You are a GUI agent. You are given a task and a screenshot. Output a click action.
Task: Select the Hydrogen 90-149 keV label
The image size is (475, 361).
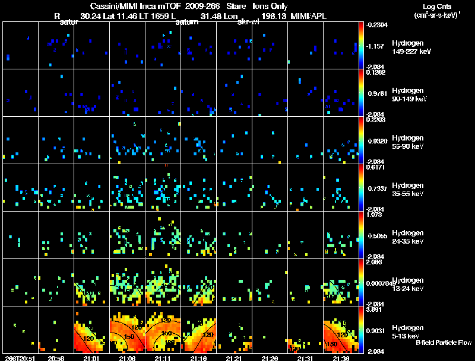tap(409, 95)
